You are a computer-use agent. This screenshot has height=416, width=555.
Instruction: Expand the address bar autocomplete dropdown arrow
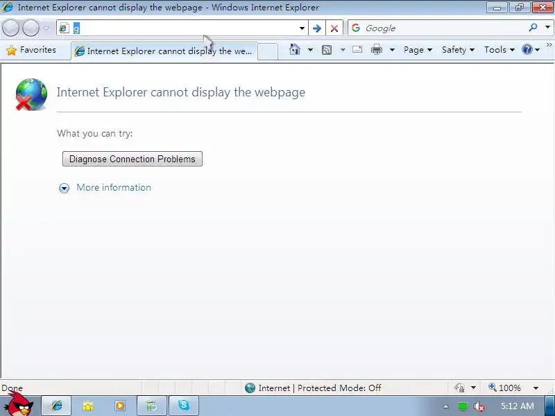pyautogui.click(x=302, y=28)
